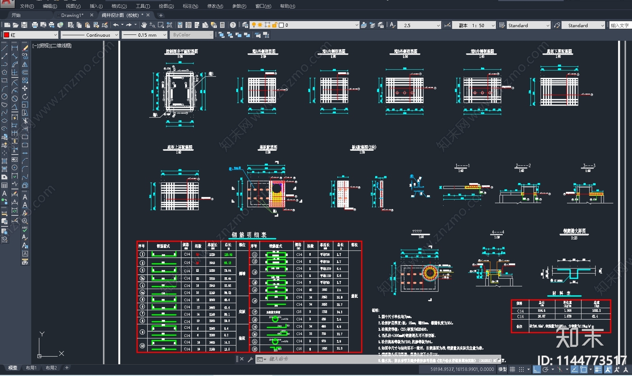
Task: Select the Rotate tool in modify toolbar
Action: click(25, 97)
